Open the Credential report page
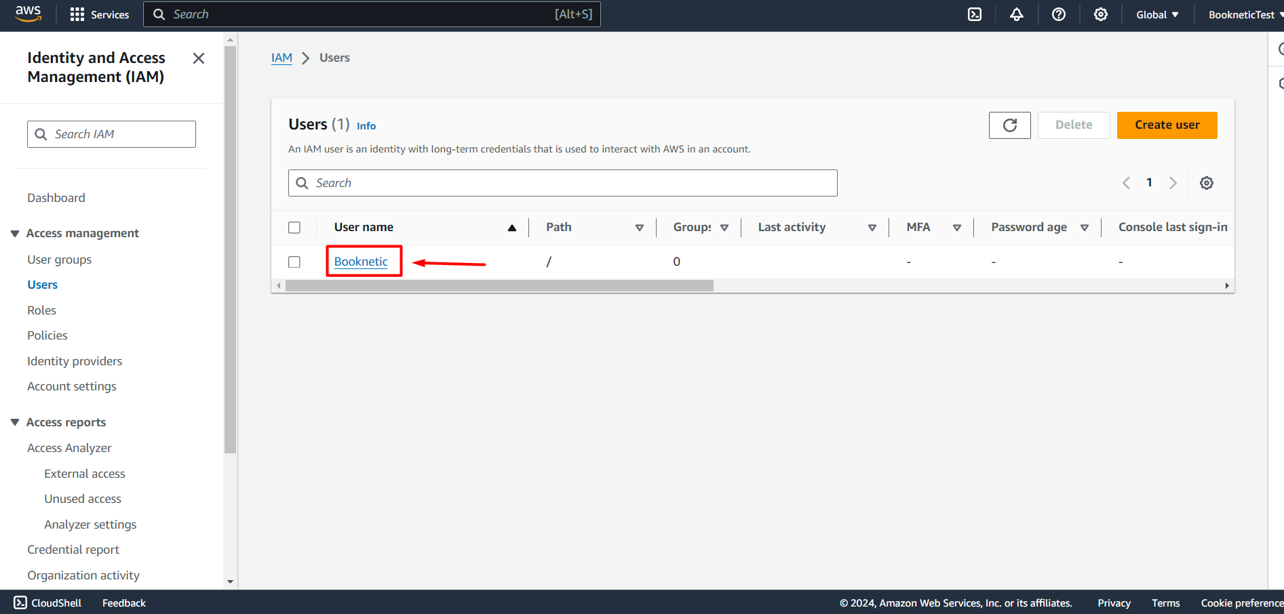 coord(73,549)
